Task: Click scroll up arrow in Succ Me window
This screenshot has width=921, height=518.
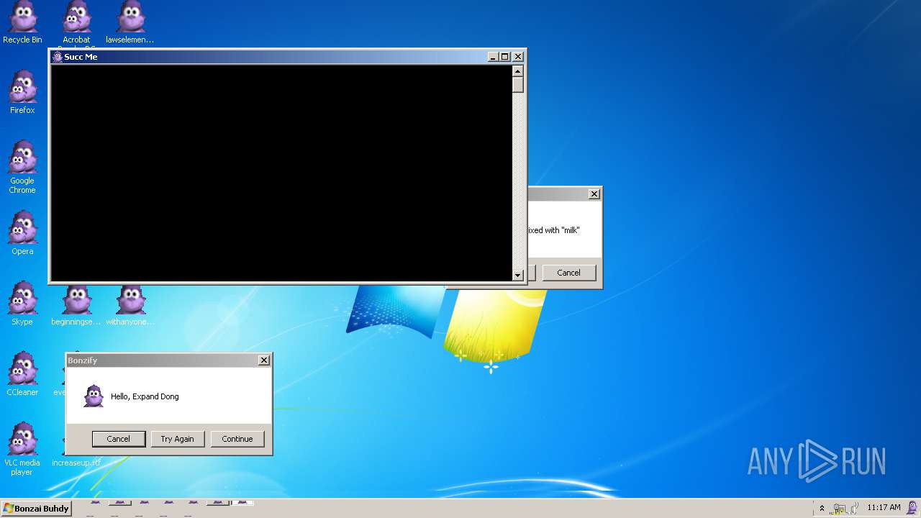Action: tap(517, 71)
